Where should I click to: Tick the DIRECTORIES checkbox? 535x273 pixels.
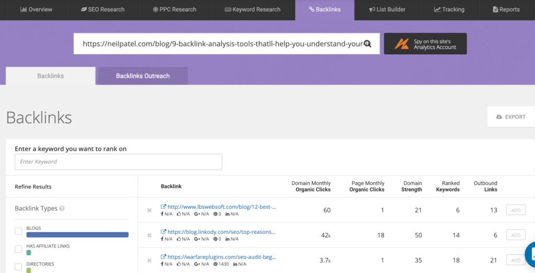point(18,267)
